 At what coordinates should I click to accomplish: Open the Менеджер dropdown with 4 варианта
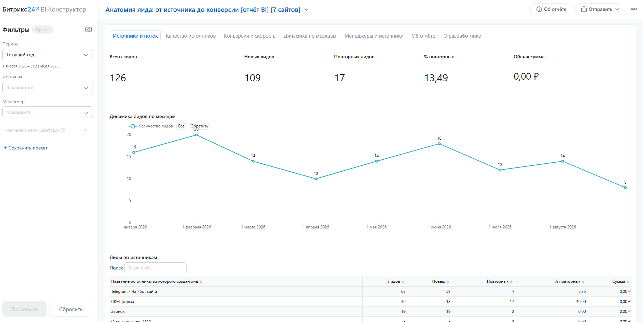(47, 112)
